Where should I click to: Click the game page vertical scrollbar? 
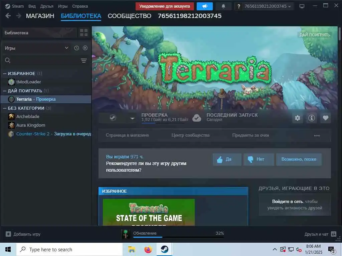(x=339, y=34)
